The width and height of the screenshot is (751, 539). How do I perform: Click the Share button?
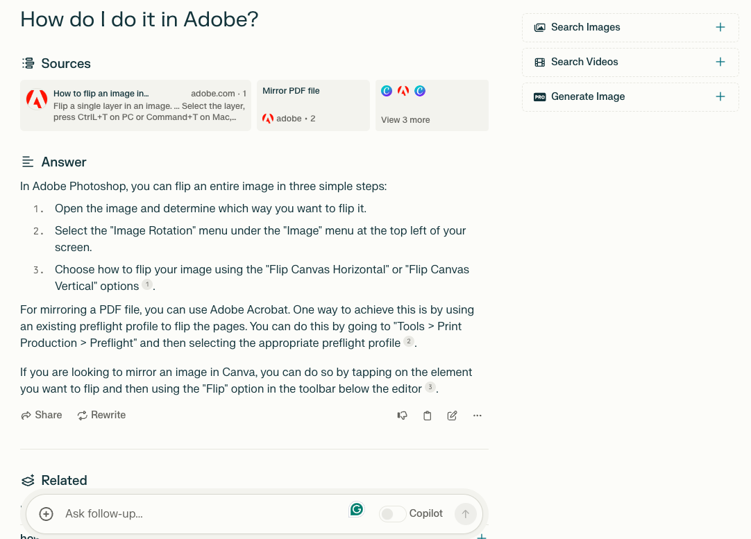42,415
